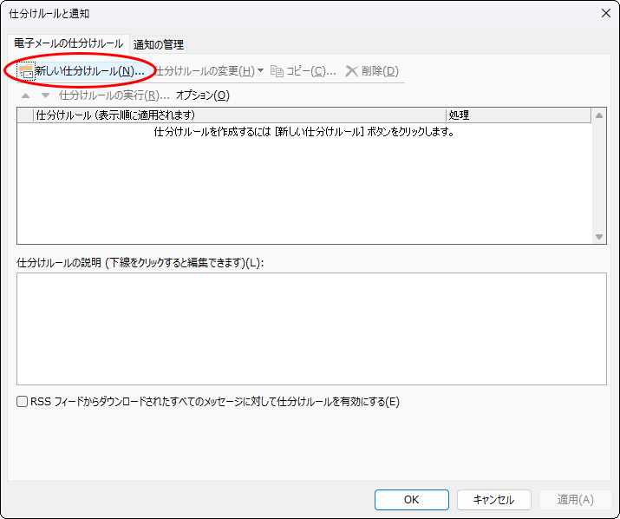Select 電子メールの仕分けルール tab
The image size is (620, 519).
click(x=69, y=43)
